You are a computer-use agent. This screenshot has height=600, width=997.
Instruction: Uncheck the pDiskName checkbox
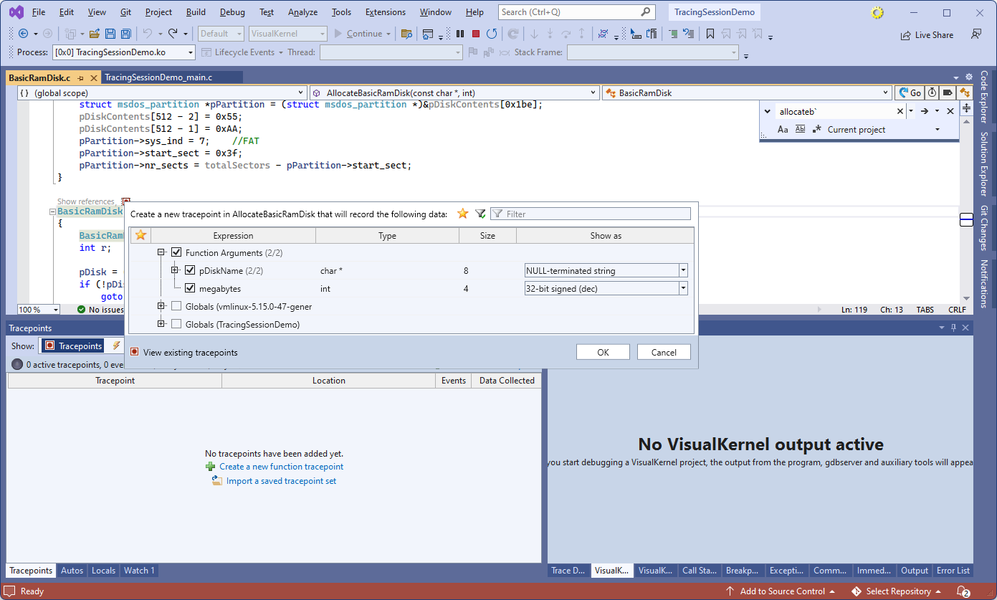[x=190, y=271]
